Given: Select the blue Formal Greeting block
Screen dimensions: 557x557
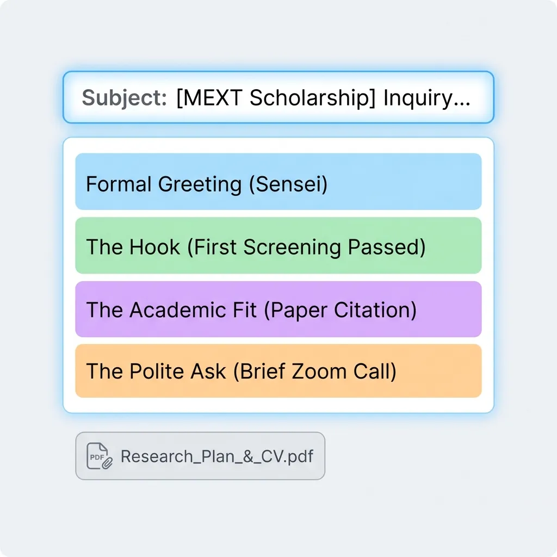Looking at the screenshot, I should (278, 182).
